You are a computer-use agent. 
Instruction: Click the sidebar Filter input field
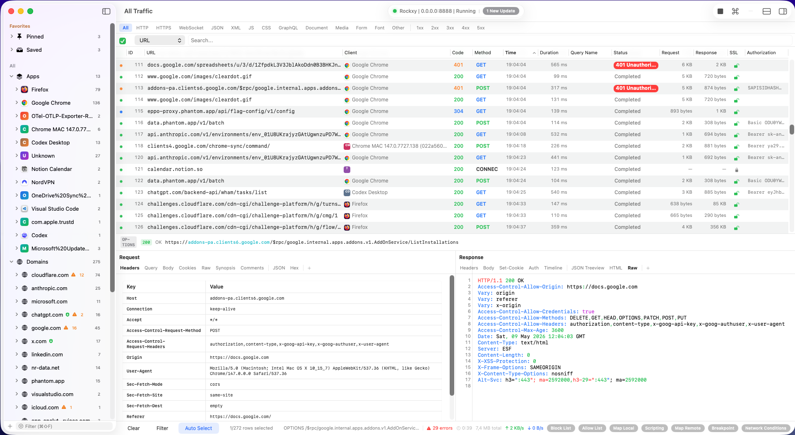coord(65,426)
